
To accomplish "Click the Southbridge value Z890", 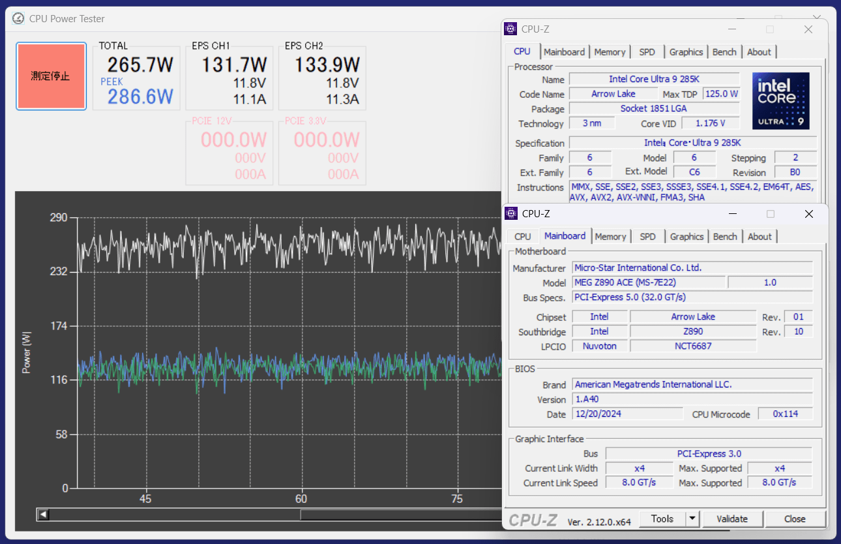I will coord(693,331).
